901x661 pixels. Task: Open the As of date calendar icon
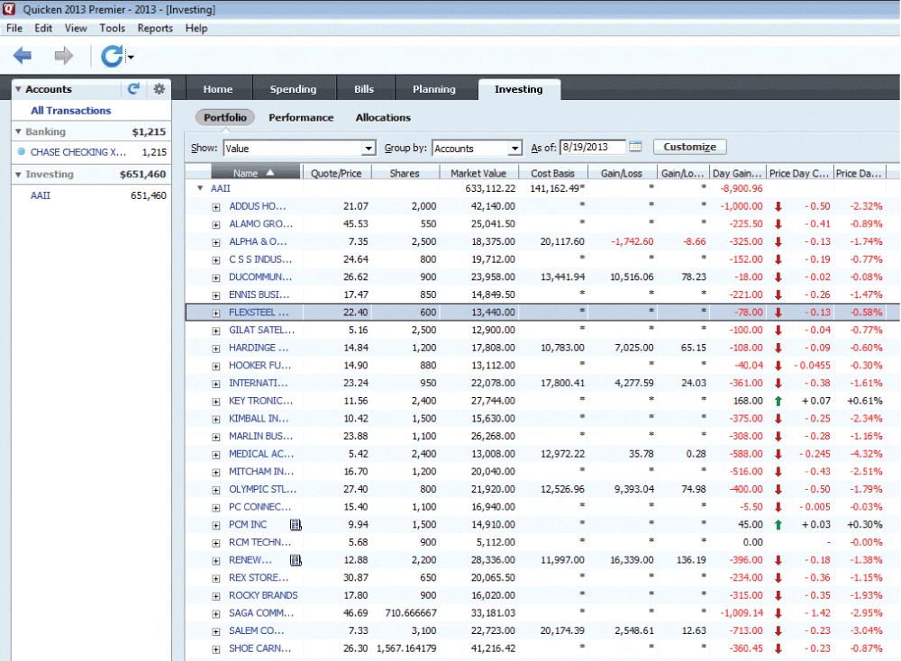635,147
